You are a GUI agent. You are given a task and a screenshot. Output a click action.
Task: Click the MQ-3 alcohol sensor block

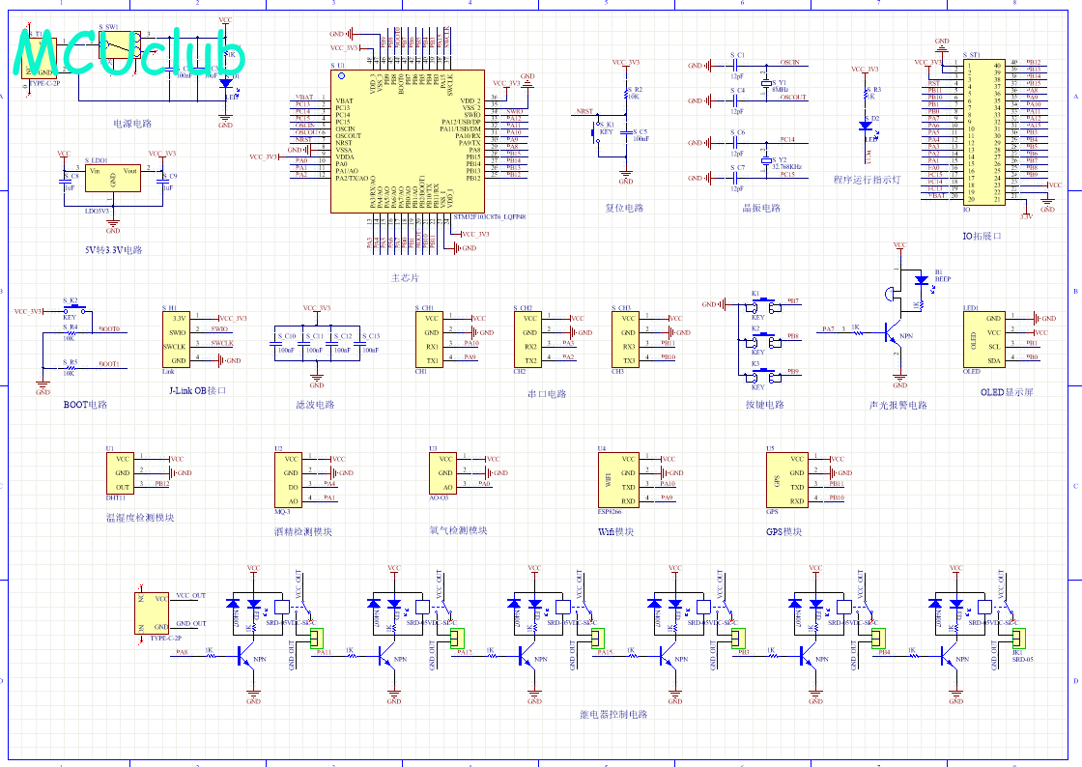coord(290,480)
